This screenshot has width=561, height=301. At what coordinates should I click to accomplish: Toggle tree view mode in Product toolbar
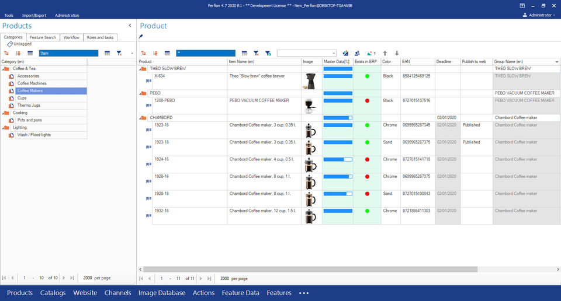click(144, 53)
